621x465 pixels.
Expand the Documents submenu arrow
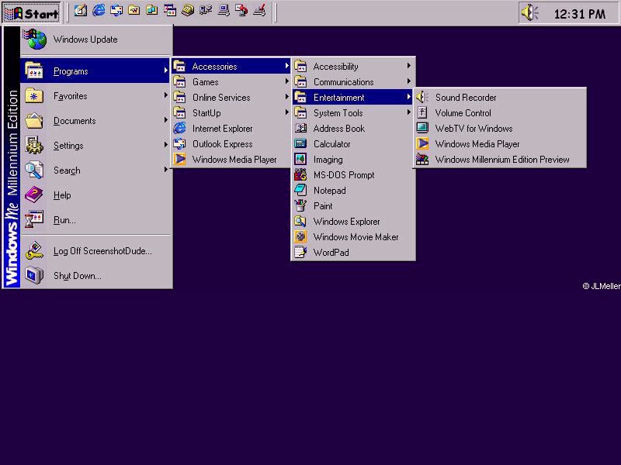[x=165, y=120]
